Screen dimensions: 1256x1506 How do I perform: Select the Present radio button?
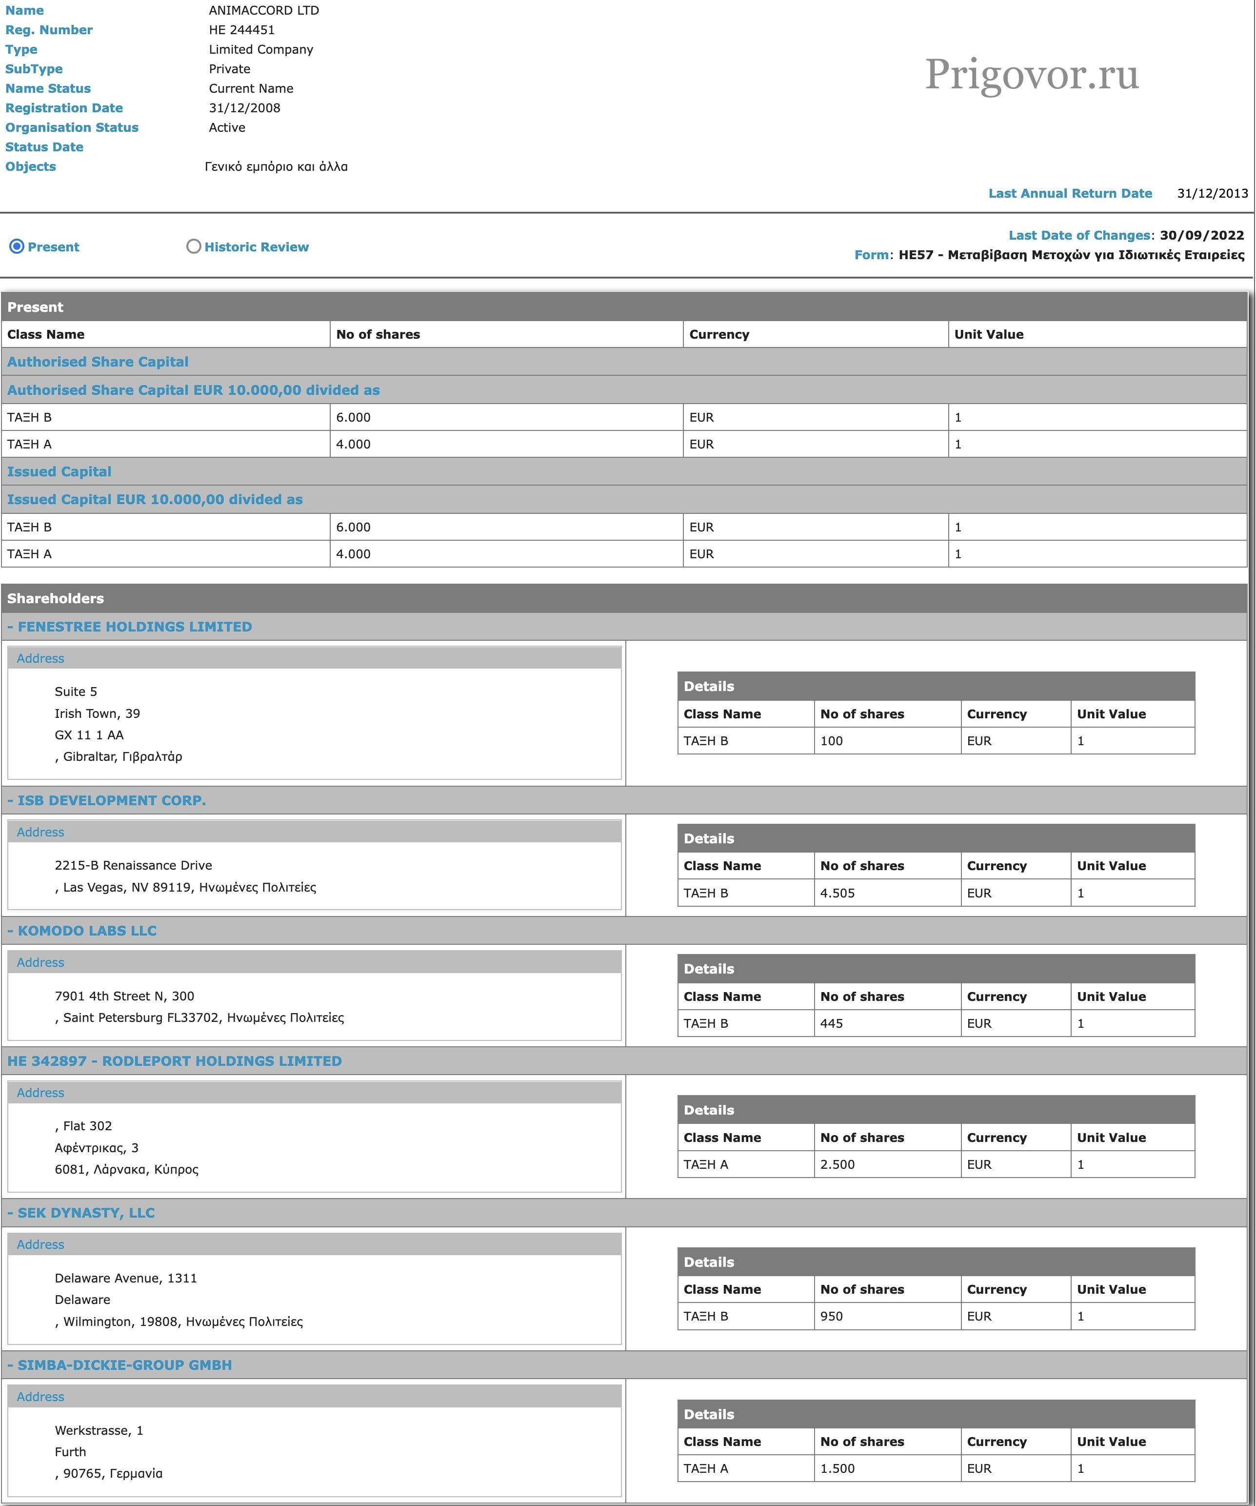[17, 247]
